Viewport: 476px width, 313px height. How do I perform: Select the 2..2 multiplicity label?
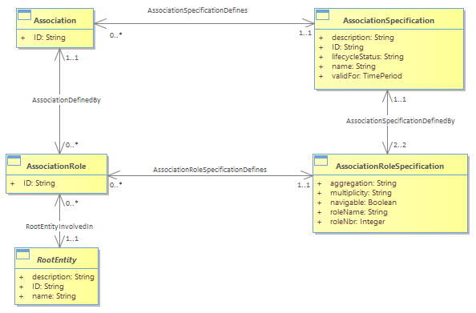[400, 145]
